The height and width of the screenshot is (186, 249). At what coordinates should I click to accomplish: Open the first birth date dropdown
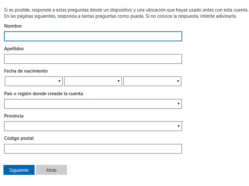(x=34, y=81)
